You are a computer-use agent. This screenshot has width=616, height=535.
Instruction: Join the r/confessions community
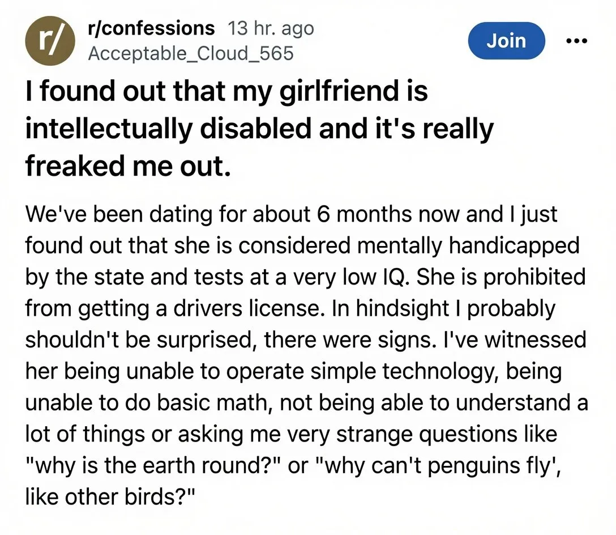tap(506, 40)
